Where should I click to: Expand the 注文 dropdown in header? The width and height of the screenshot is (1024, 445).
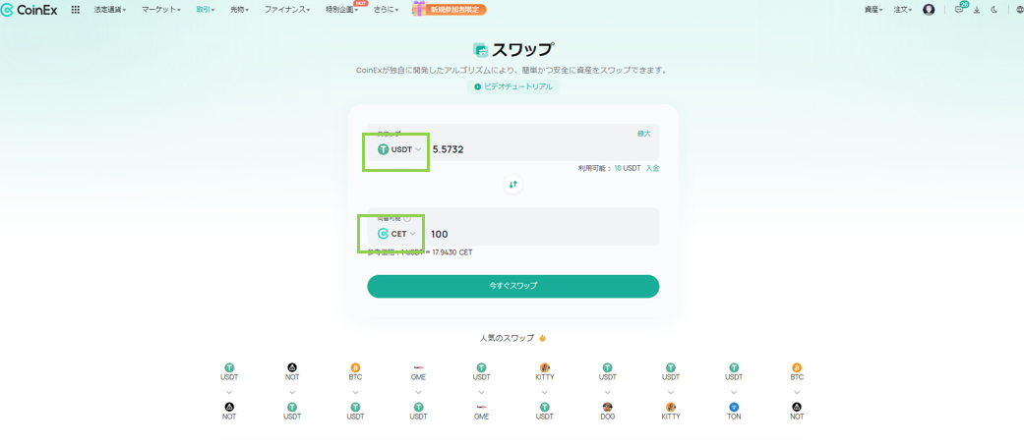(902, 10)
